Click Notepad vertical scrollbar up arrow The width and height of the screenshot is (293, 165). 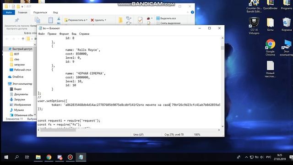[x=222, y=38]
